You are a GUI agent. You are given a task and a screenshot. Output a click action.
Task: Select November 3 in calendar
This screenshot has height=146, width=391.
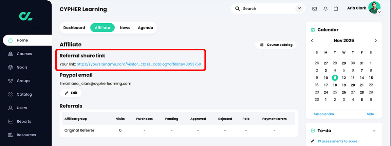[326, 71]
